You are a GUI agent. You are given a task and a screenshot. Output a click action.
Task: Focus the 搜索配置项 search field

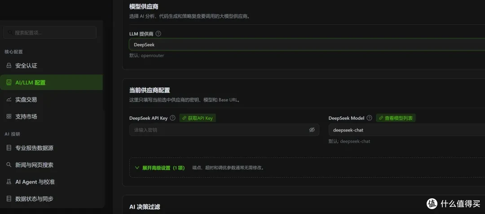coord(50,32)
